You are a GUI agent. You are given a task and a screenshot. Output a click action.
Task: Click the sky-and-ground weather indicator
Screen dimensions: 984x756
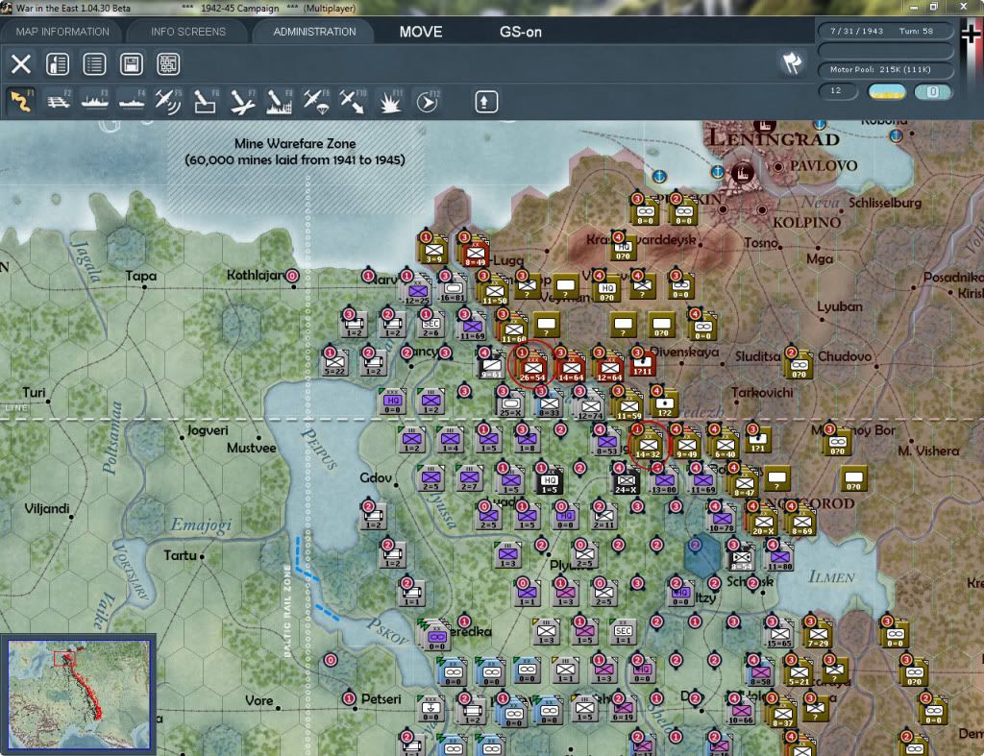tap(886, 91)
